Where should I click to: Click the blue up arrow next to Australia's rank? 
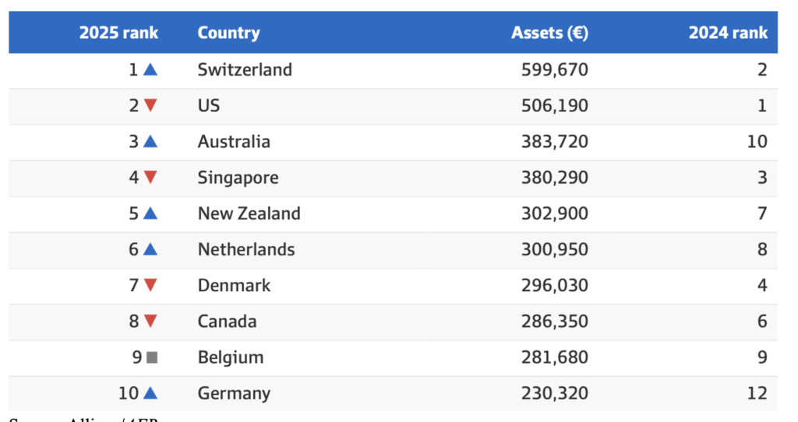[150, 142]
